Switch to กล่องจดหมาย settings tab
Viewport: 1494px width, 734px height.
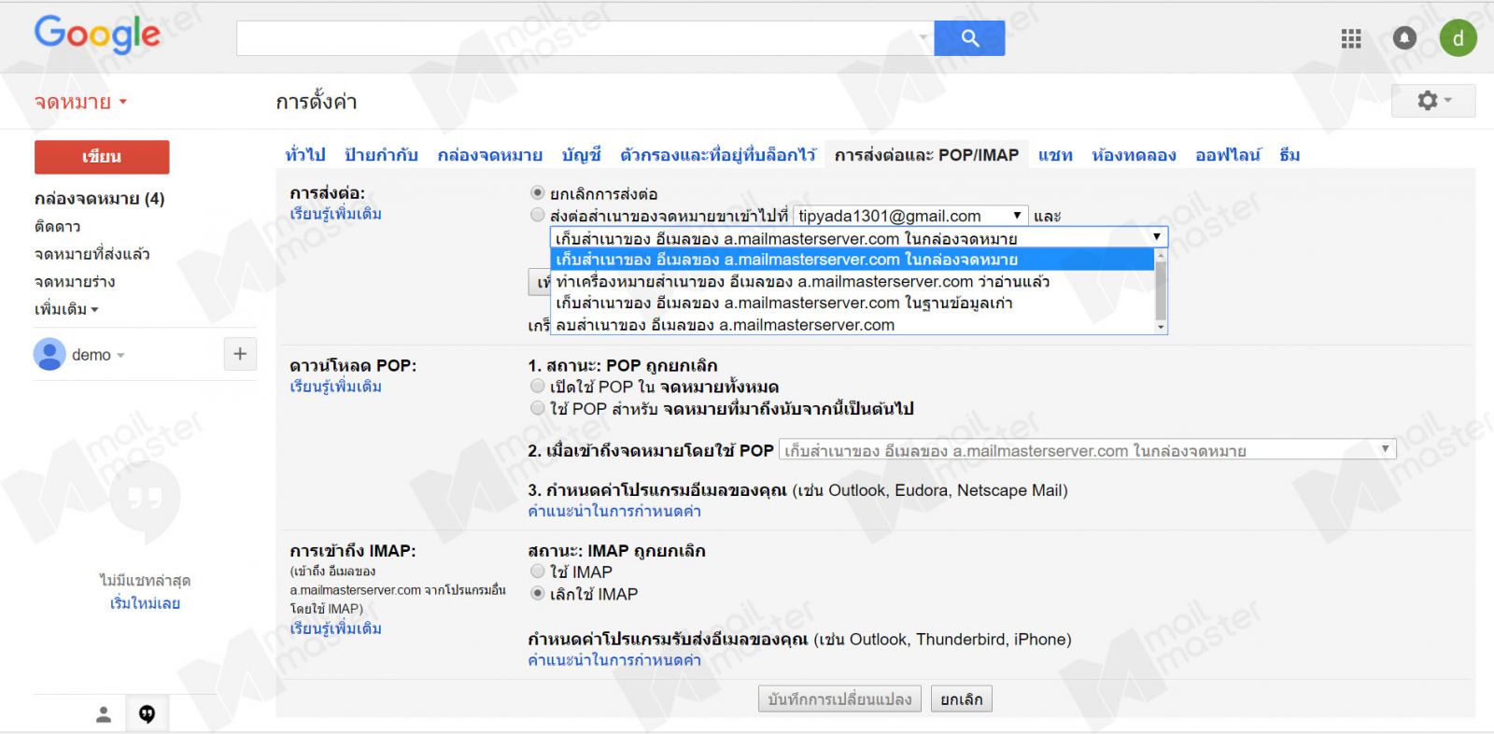pyautogui.click(x=490, y=155)
